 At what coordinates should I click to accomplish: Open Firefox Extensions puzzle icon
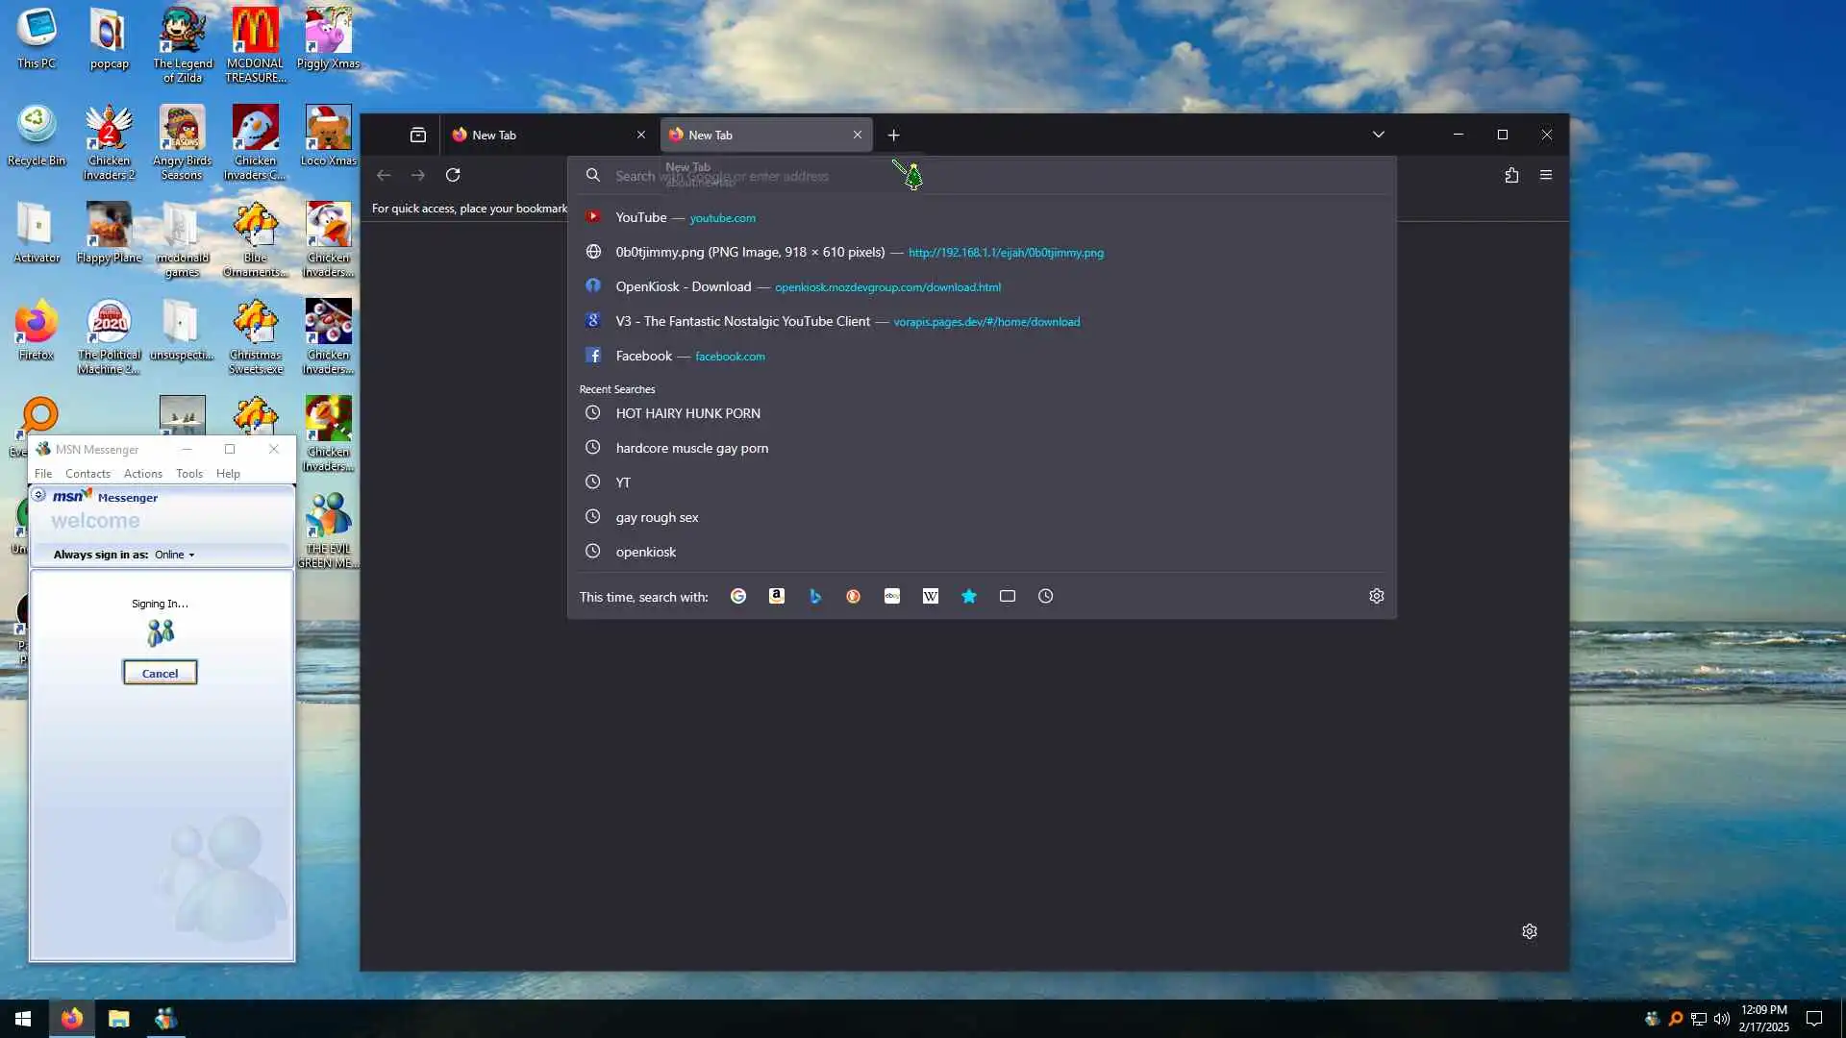(1511, 175)
